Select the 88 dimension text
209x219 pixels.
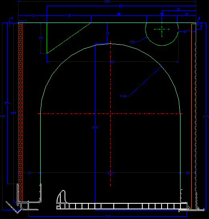[119, 14]
